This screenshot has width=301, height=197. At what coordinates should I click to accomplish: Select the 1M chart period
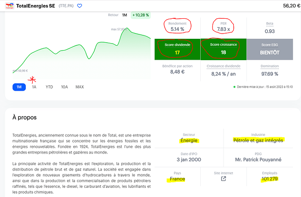19,87
